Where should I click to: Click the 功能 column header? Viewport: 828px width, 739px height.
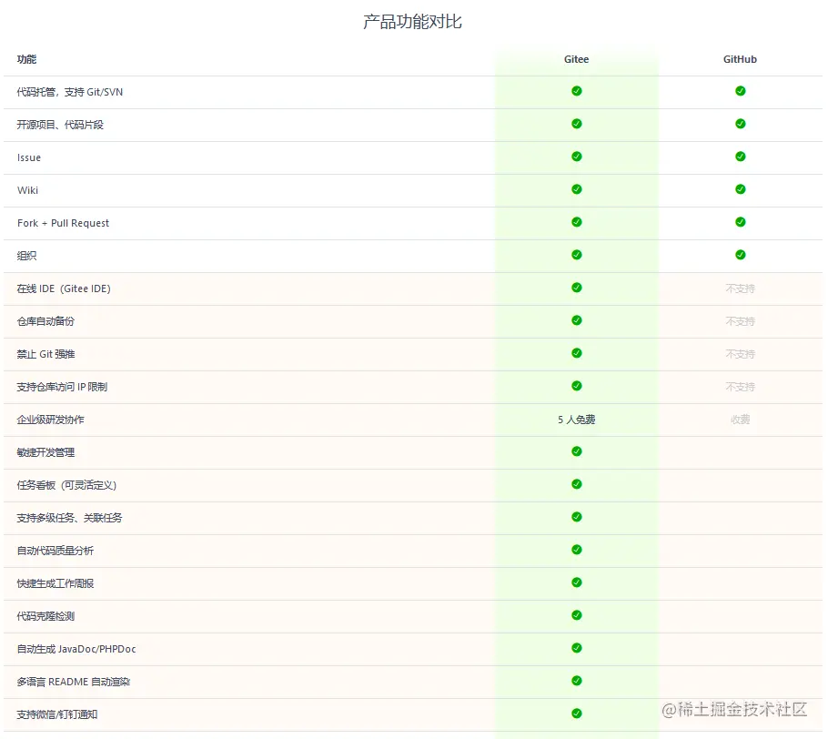click(26, 59)
